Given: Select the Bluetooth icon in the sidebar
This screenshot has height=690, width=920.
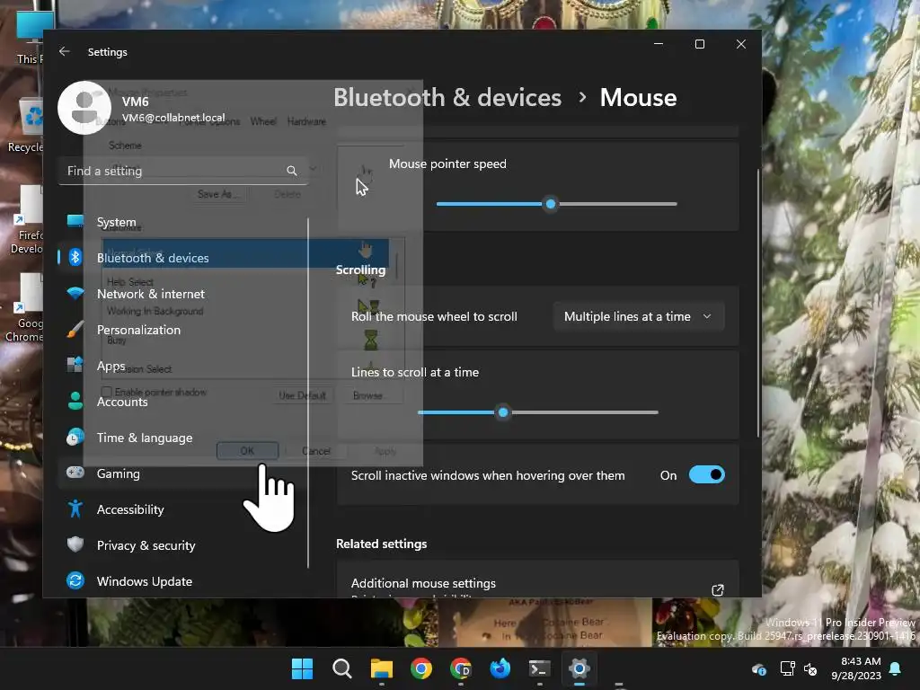Looking at the screenshot, I should point(75,257).
